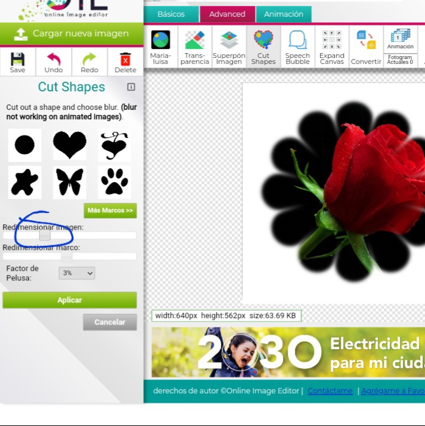Pick the butterfly shape cutout
Image resolution: width=425 pixels, height=426 pixels.
pyautogui.click(x=70, y=182)
